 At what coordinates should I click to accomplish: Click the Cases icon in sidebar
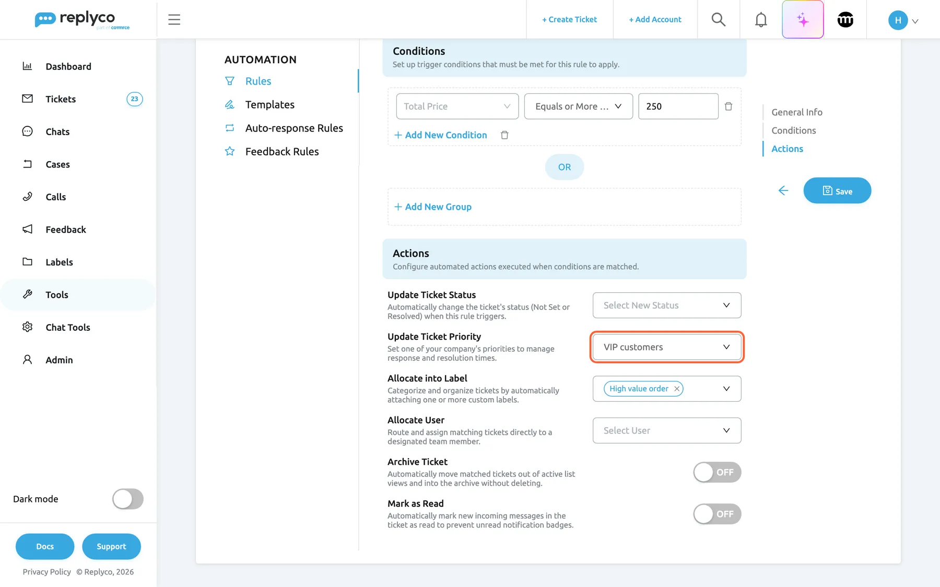click(27, 164)
